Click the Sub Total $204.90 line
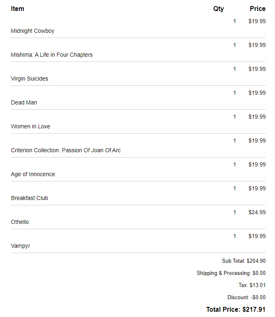Image resolution: width=275 pixels, height=317 pixels. [x=244, y=261]
